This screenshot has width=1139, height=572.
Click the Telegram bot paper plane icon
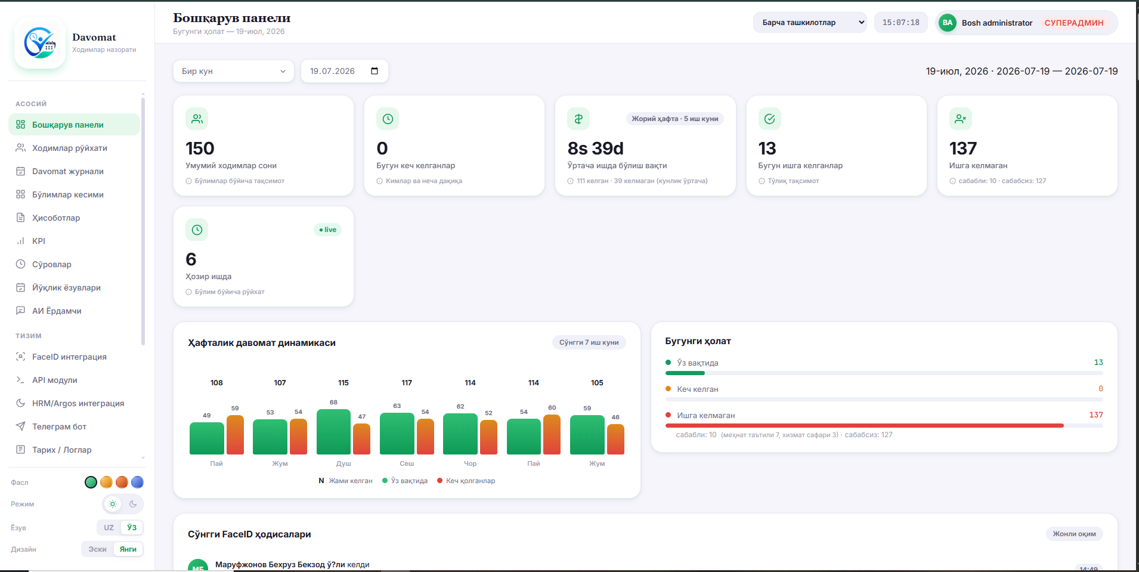(20, 426)
